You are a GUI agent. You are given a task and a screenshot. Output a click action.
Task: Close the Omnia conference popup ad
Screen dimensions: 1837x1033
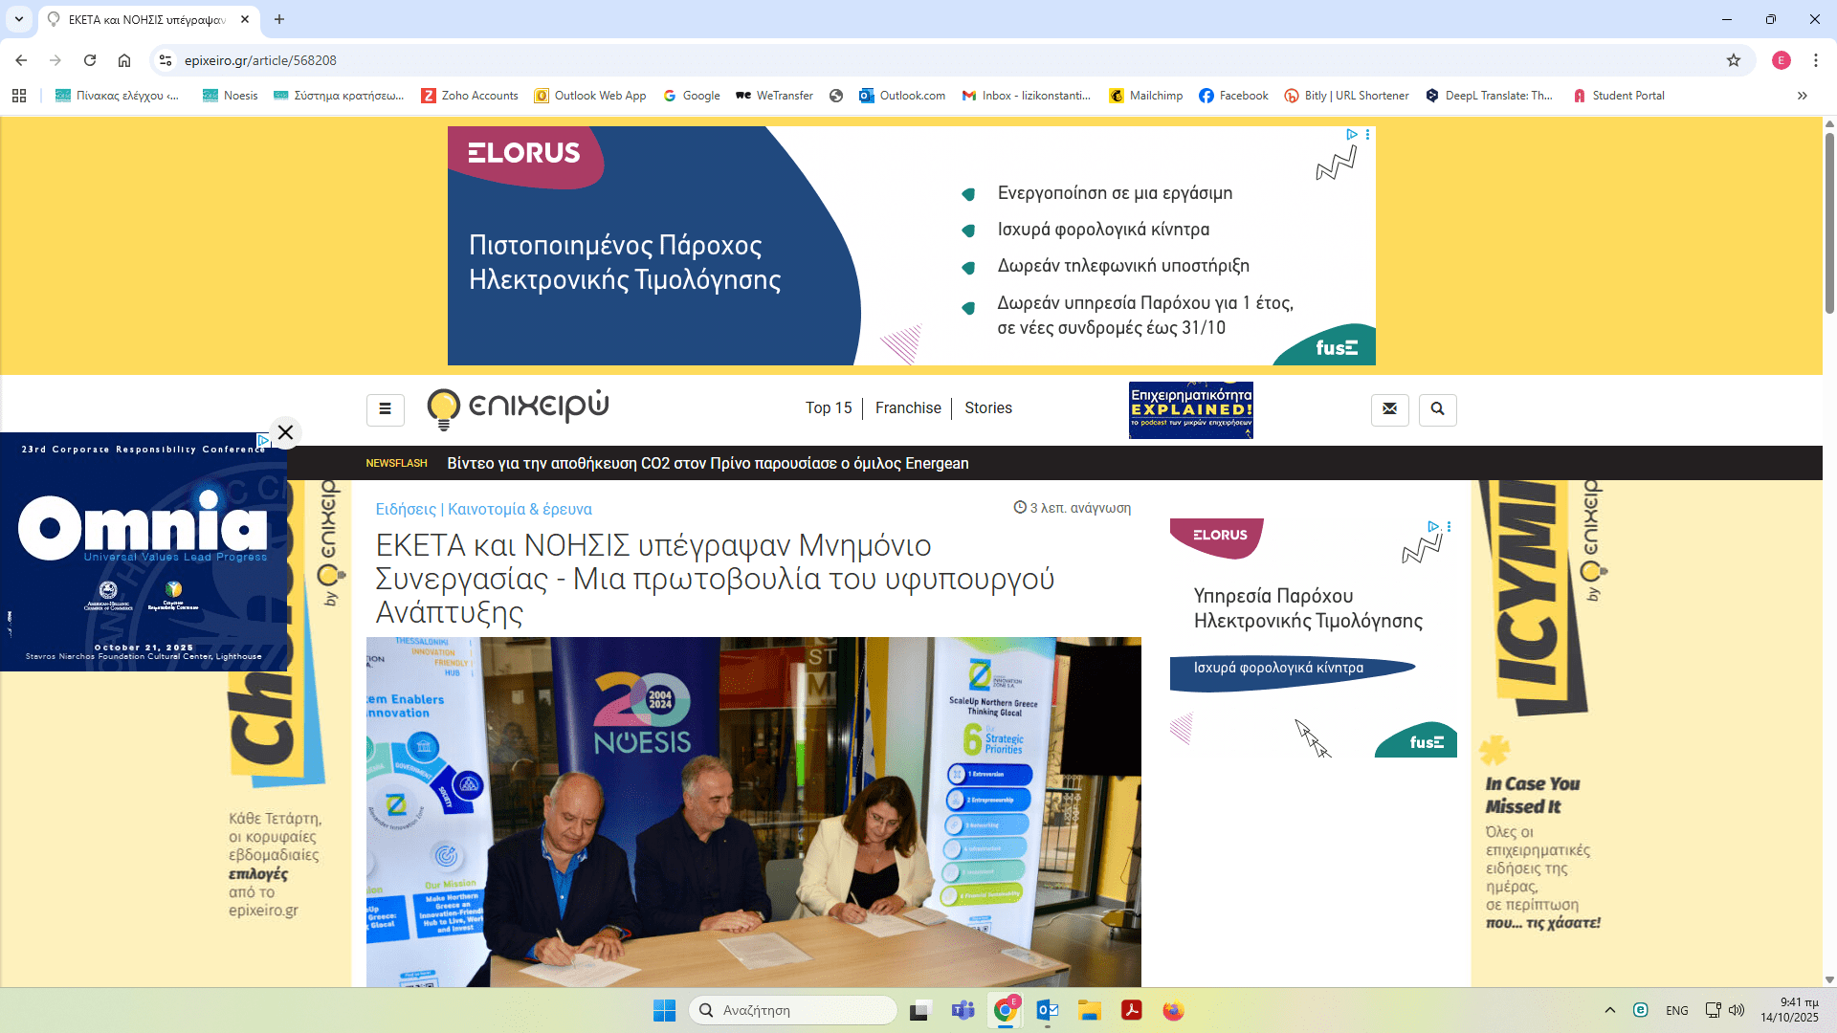(x=285, y=432)
